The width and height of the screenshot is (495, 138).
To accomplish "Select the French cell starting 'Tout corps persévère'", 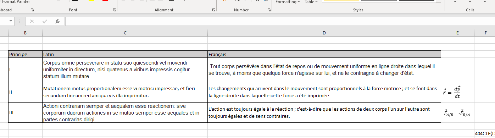I will (324, 70).
